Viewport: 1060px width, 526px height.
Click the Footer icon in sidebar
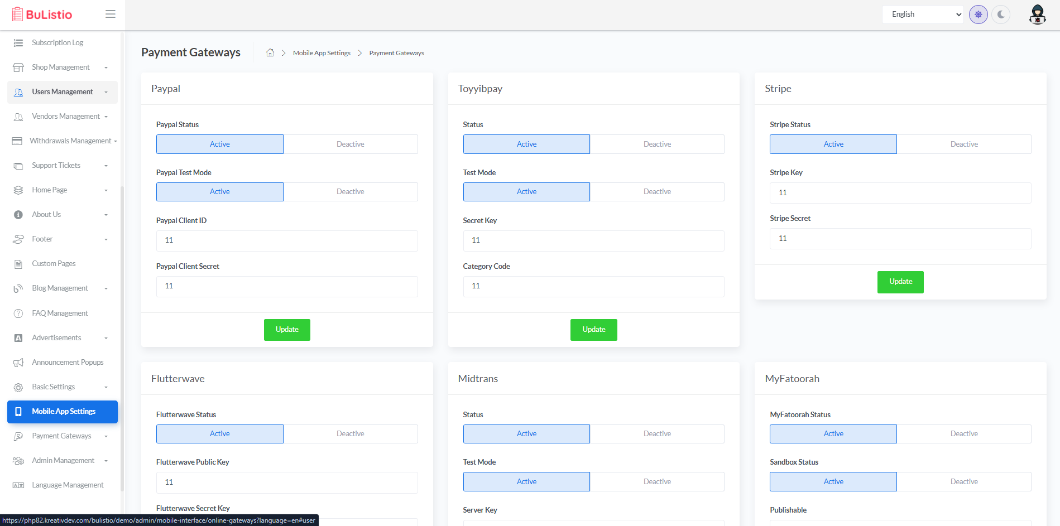point(18,239)
